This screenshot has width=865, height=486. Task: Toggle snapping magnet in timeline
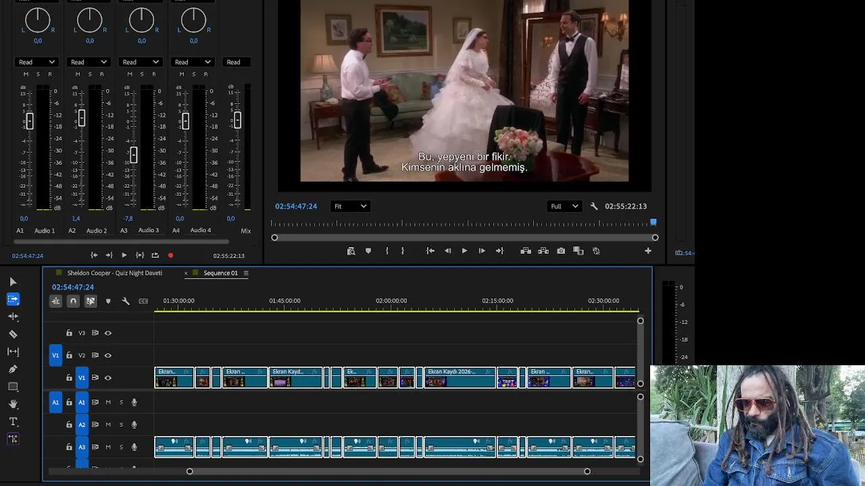tap(73, 301)
